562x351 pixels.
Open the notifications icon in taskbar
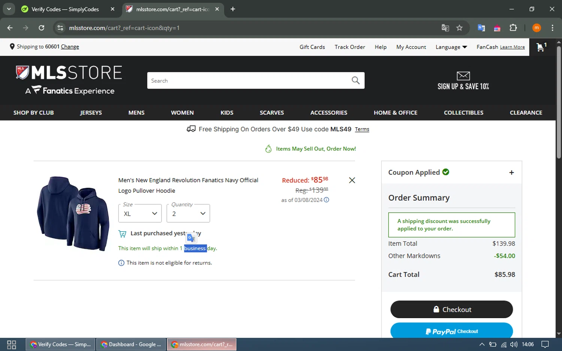tap(545, 344)
